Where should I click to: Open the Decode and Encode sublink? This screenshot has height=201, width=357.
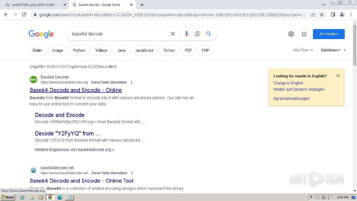tap(60, 115)
